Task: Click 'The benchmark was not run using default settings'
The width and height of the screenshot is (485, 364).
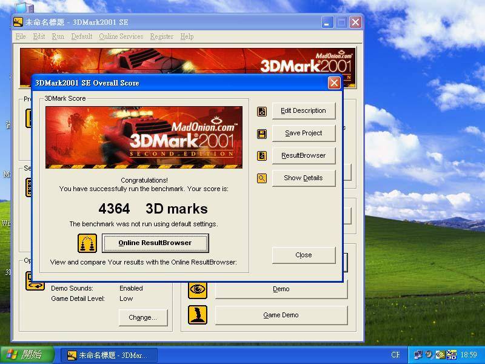Action: click(144, 224)
